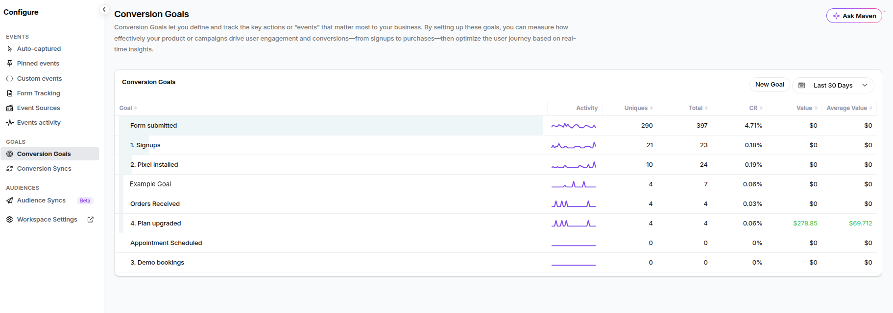Click the Workspace Settings external link icon

point(91,220)
